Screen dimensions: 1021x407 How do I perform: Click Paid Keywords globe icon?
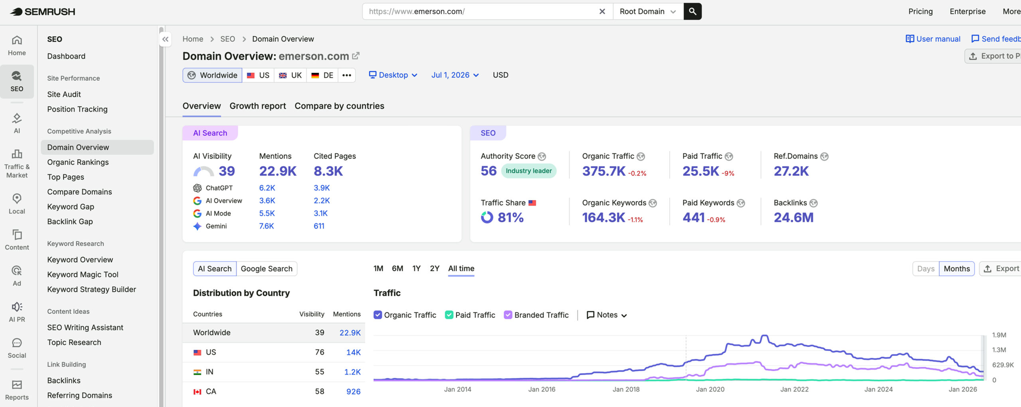pos(741,203)
